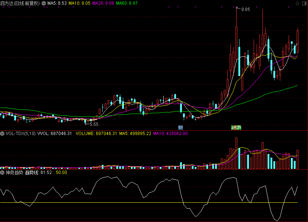Open the 财 financial marker on the chart
This screenshot has width=308, height=222.
coord(180,128)
